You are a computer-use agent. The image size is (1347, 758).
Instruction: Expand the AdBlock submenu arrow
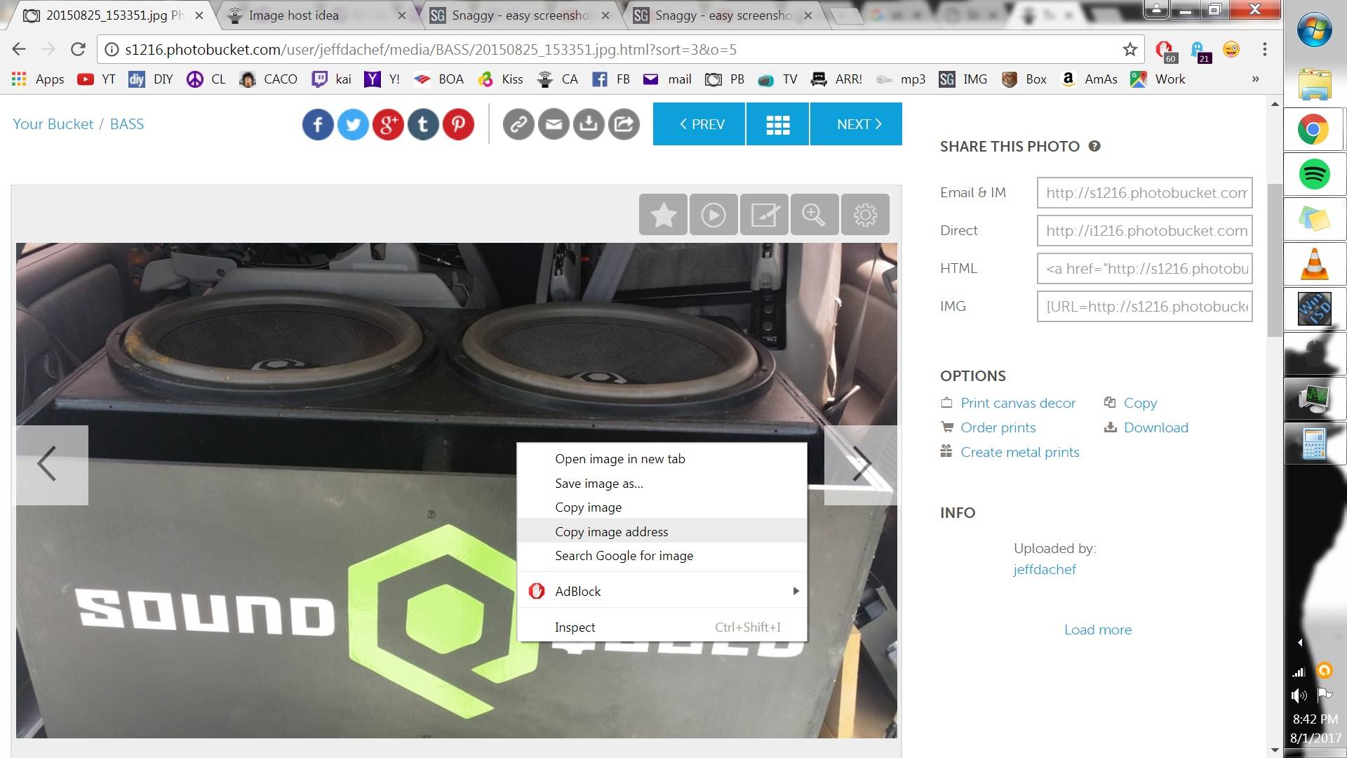pos(796,591)
